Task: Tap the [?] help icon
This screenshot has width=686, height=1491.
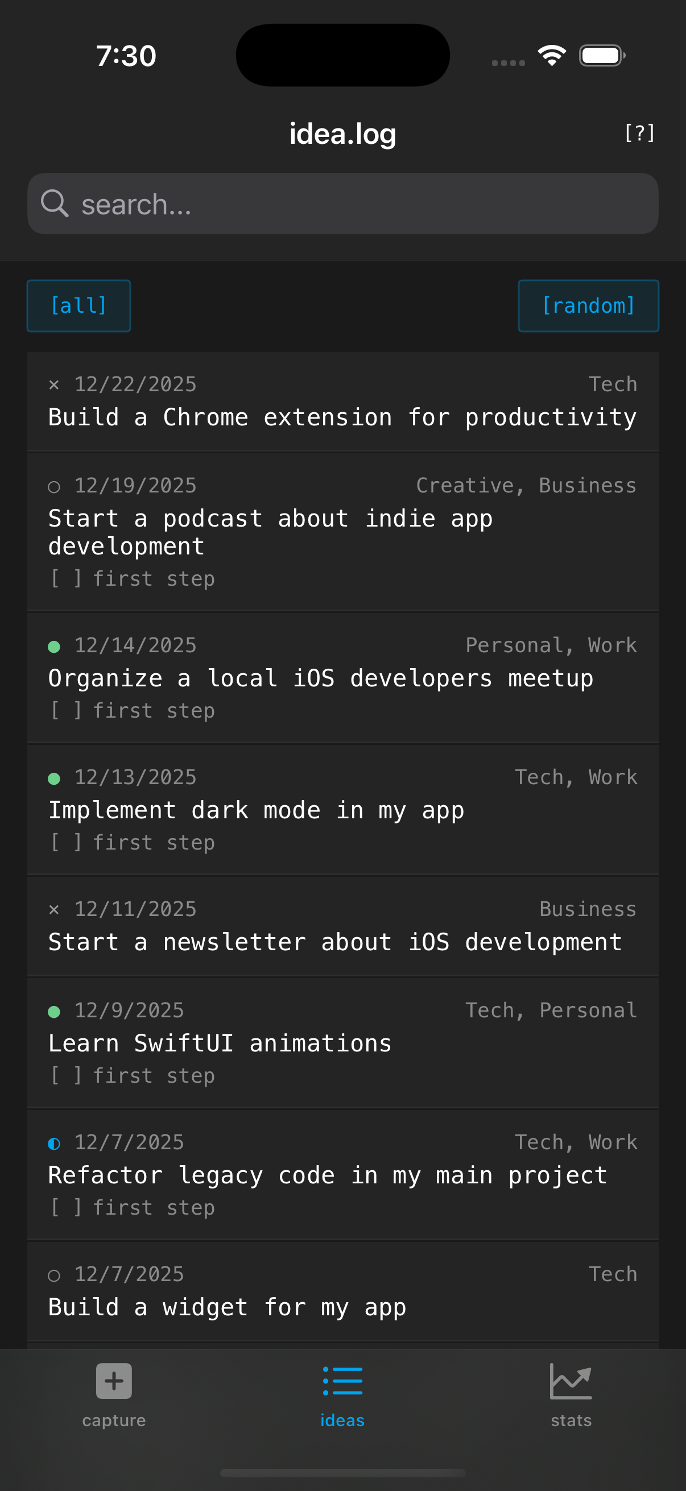Action: pyautogui.click(x=640, y=132)
